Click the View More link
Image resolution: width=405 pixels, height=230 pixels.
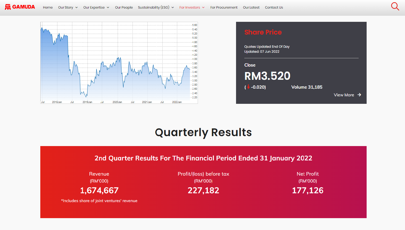(x=344, y=95)
